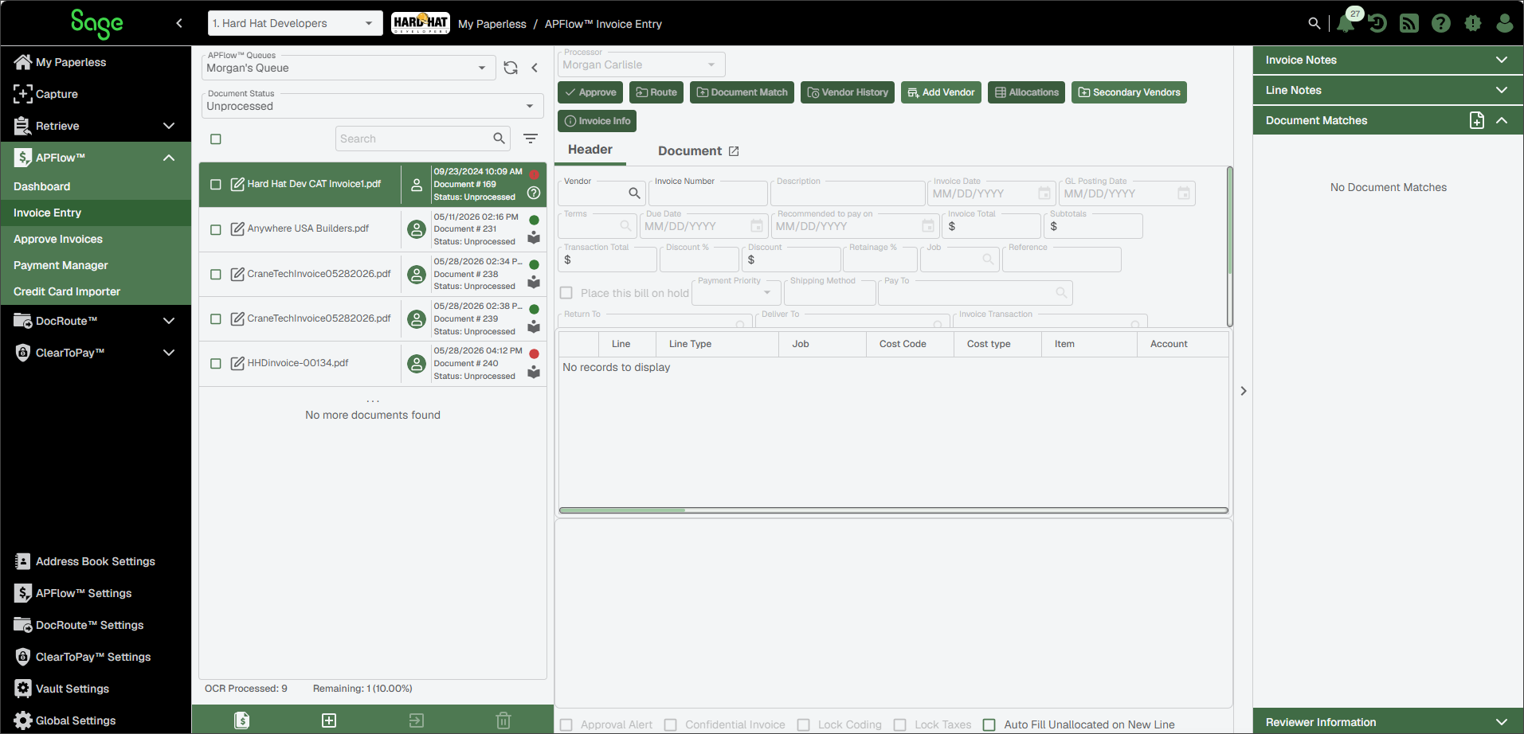Open the GL Posting Date calendar picker
This screenshot has height=734, width=1524.
tap(1184, 193)
